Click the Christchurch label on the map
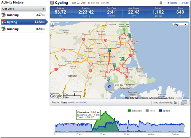The image size is (191, 138). (x=107, y=57)
